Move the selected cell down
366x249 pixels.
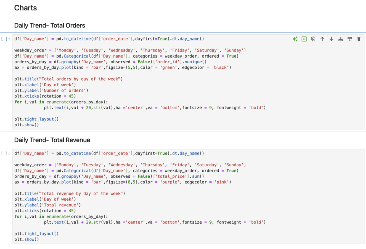click(331, 39)
